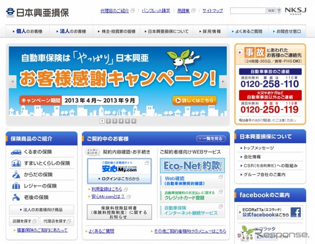Click その他ご契約者様向けのメニューはこちら link

click(x=190, y=231)
